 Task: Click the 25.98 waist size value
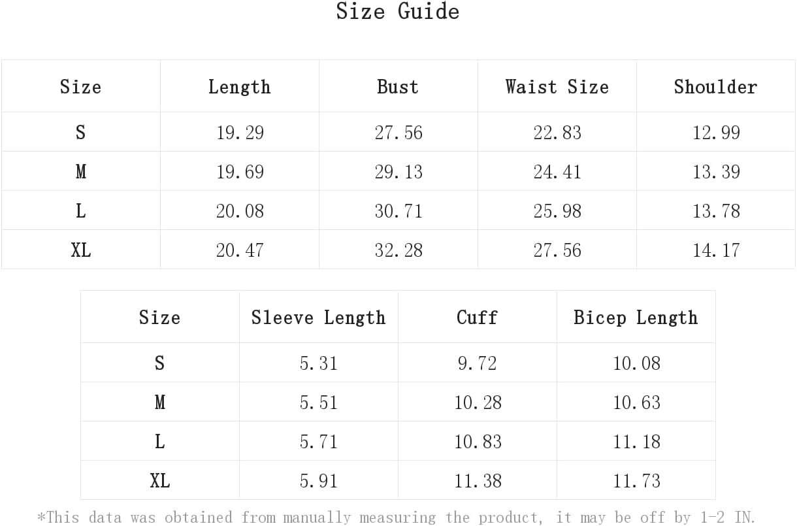click(557, 211)
